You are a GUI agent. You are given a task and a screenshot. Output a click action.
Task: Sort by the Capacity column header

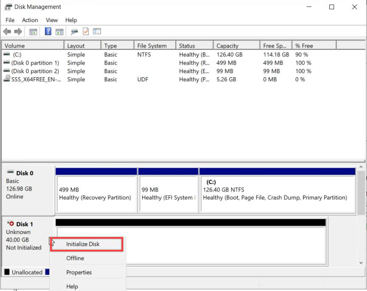[237, 45]
